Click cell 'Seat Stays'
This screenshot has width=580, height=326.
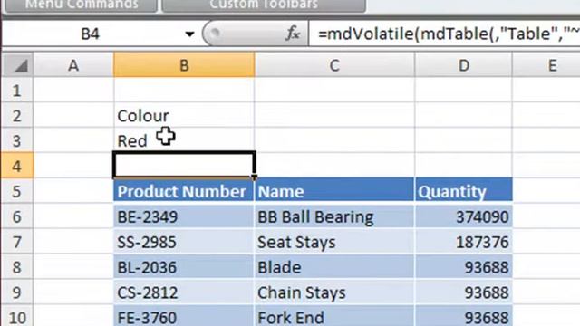pos(334,242)
